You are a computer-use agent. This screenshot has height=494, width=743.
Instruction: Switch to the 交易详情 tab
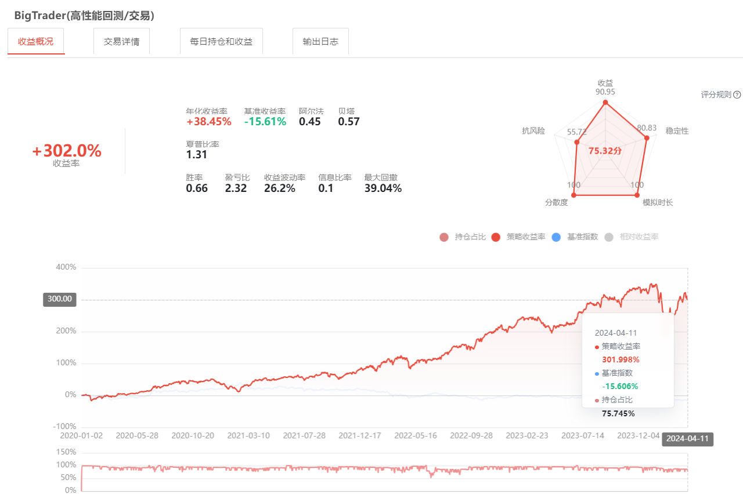tap(121, 42)
